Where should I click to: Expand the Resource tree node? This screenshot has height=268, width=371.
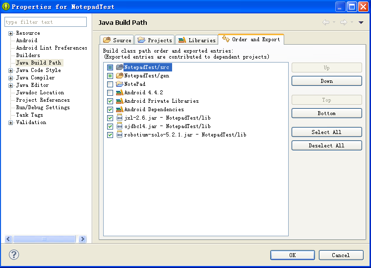tap(10, 33)
